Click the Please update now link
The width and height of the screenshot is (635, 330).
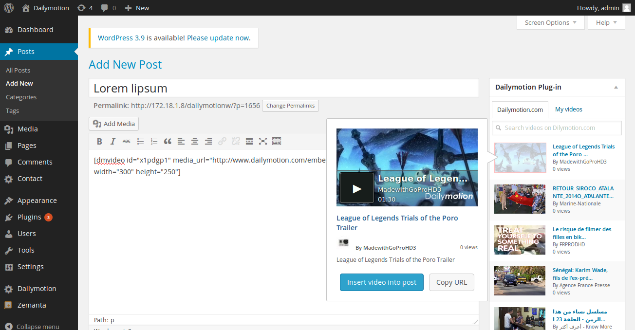coord(218,37)
